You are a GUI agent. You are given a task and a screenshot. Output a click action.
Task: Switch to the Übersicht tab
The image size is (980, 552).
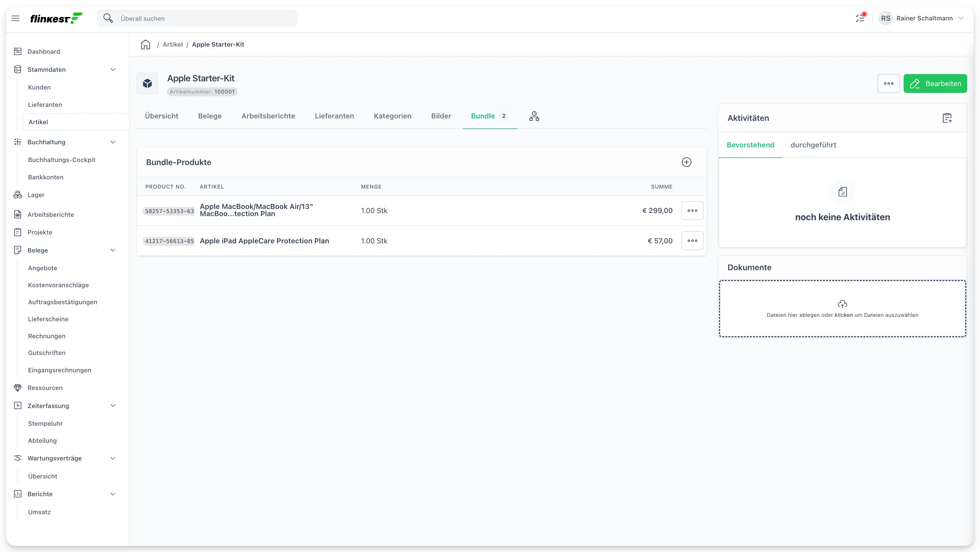[x=161, y=116]
